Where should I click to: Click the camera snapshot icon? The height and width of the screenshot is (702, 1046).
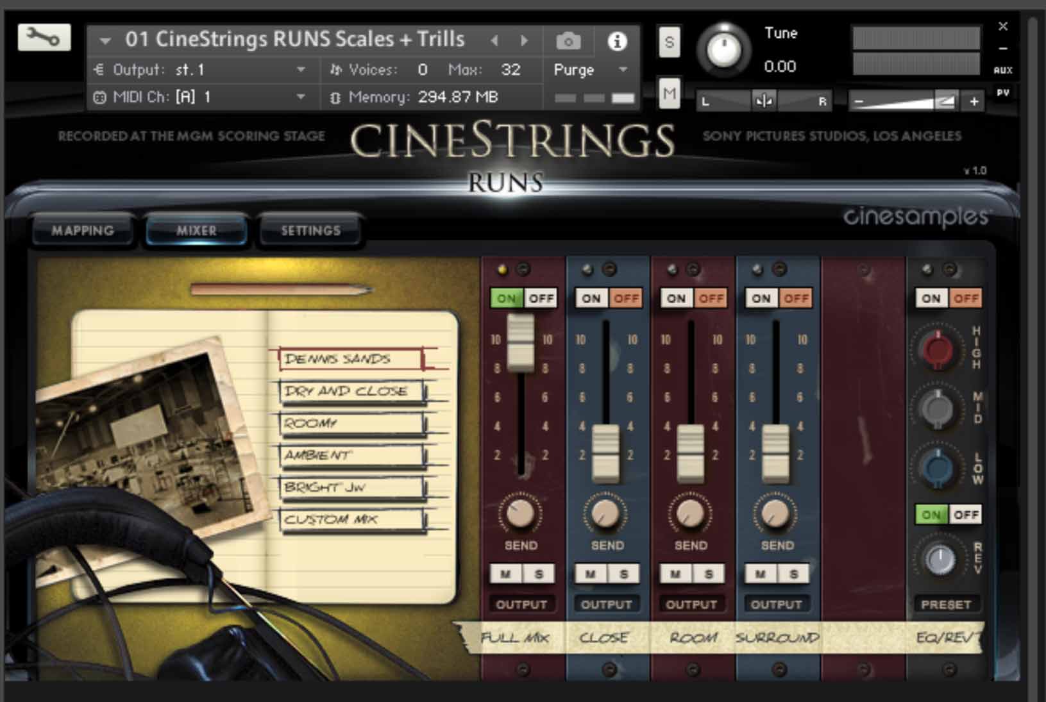(x=568, y=40)
